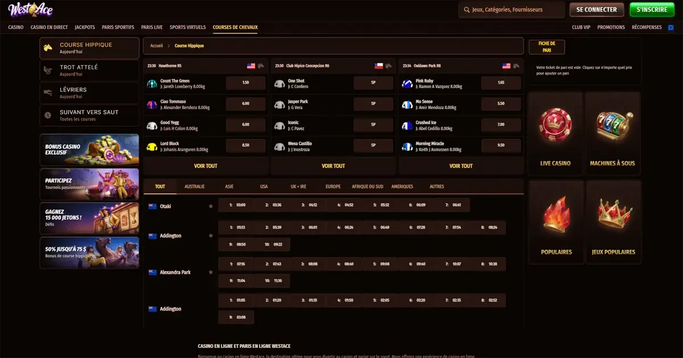Screen dimensions: 683x358
Task: Open the Participez tournois banner
Action: (89, 184)
